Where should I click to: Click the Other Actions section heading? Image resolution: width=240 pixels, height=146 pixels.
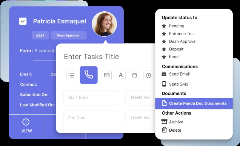pos(177,113)
